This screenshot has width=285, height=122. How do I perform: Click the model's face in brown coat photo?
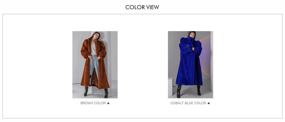(x=96, y=36)
